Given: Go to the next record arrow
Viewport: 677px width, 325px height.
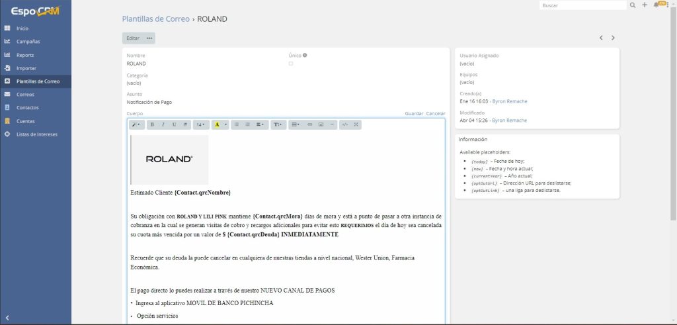Looking at the screenshot, I should 613,38.
